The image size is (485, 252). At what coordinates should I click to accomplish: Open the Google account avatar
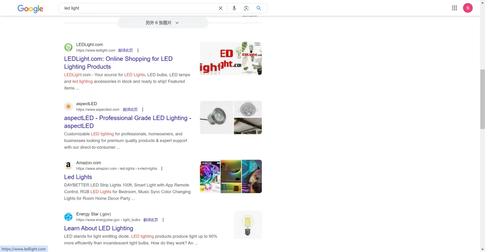[467, 8]
